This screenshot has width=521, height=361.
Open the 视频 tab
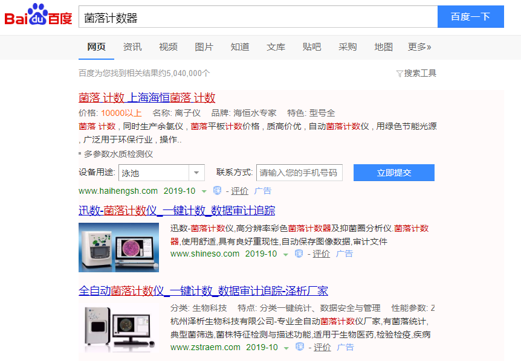[168, 47]
